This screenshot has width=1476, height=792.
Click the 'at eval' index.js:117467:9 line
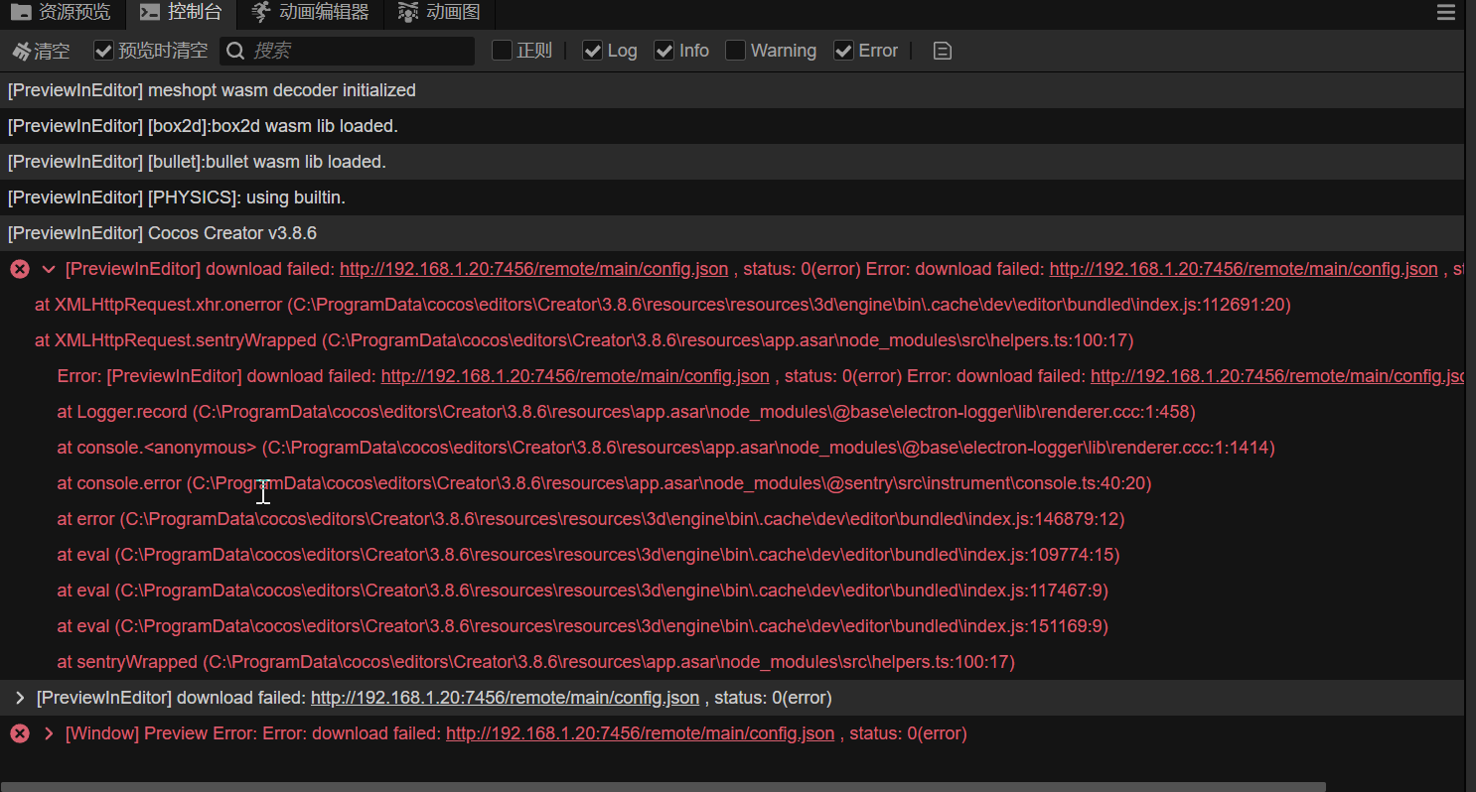[583, 591]
